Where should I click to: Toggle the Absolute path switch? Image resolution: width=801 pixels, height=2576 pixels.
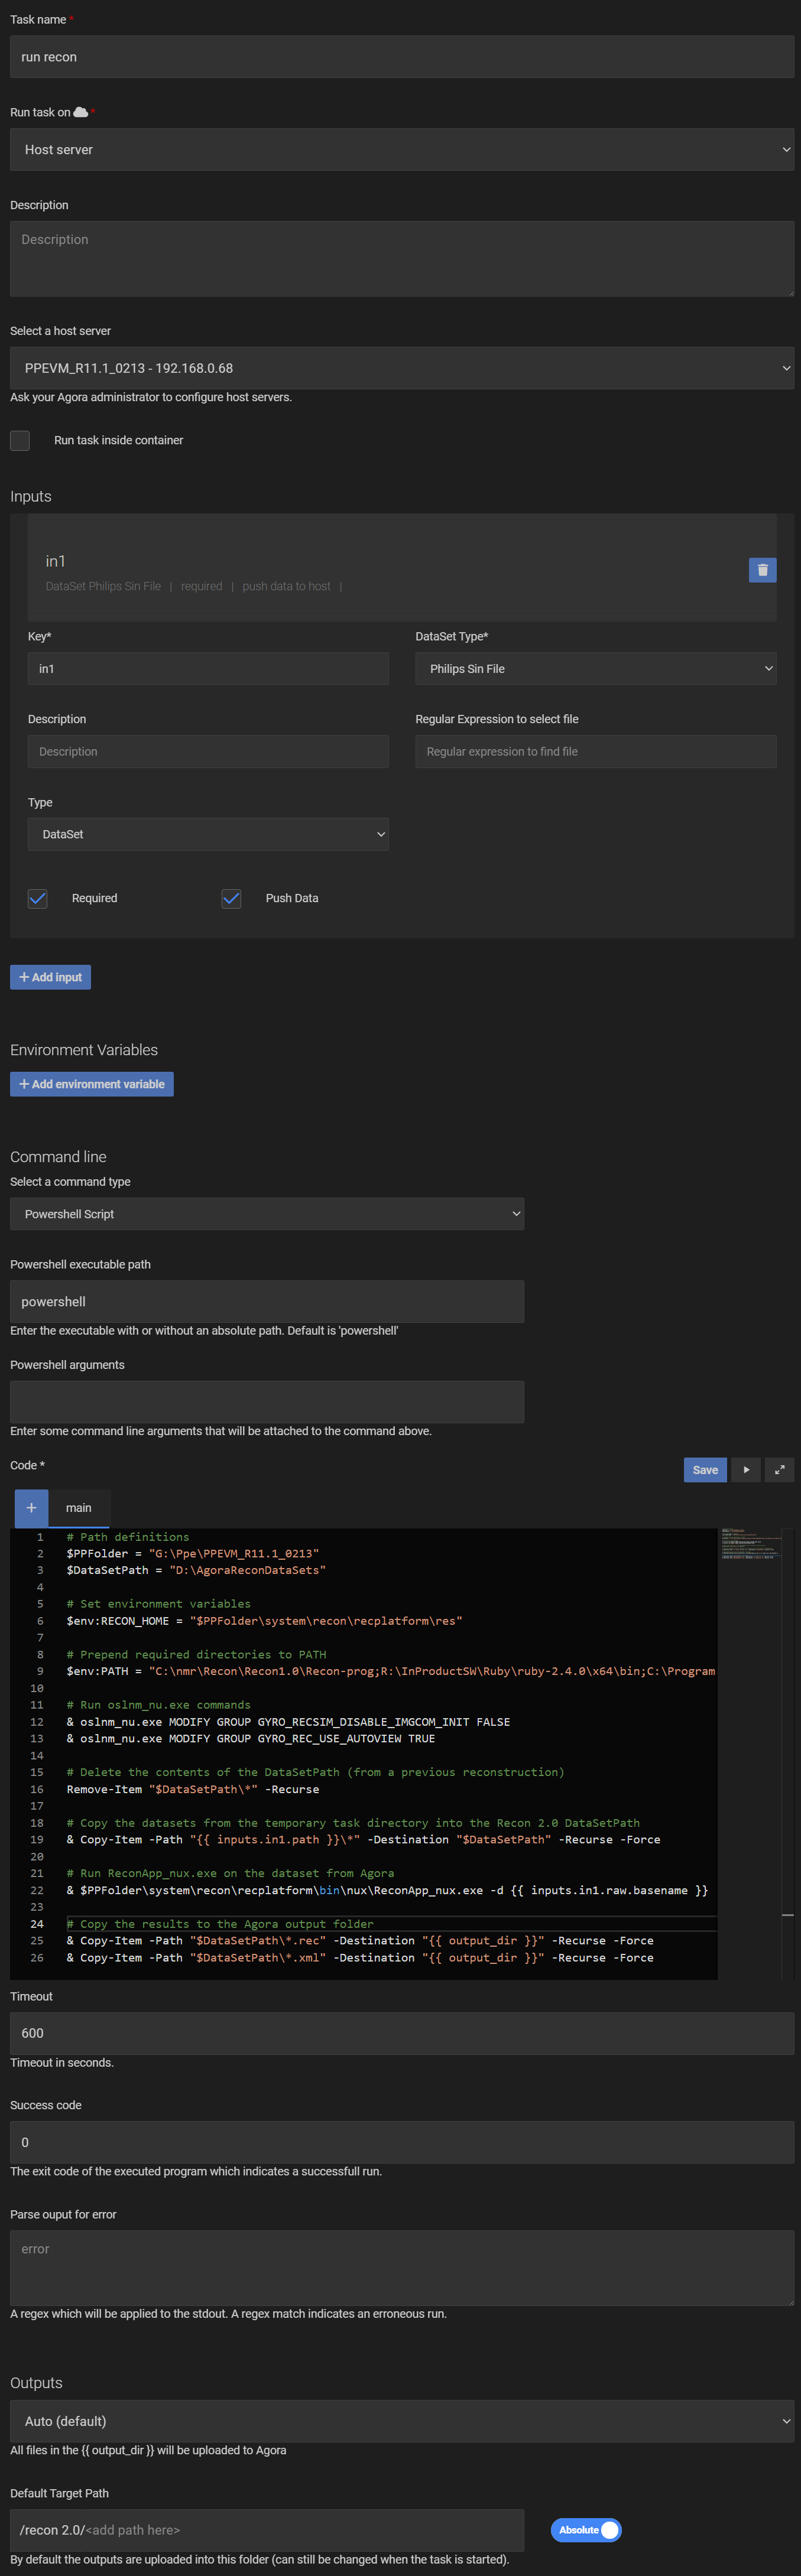point(586,2529)
